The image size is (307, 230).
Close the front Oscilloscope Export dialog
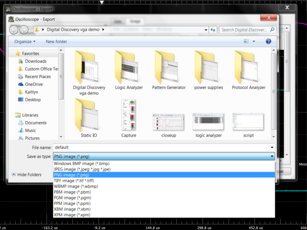pos(269,18)
